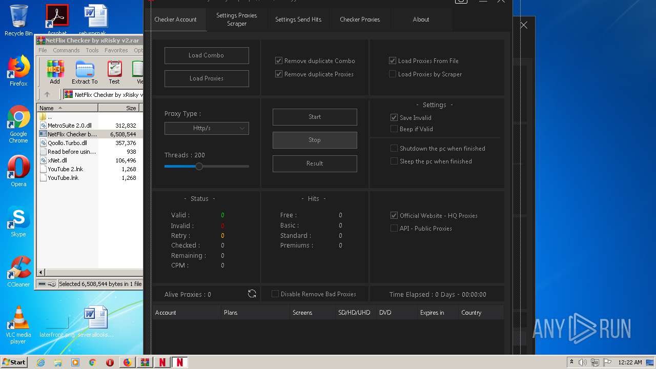Start the account checker
Viewport: 656px width, 369px height.
coord(315,117)
